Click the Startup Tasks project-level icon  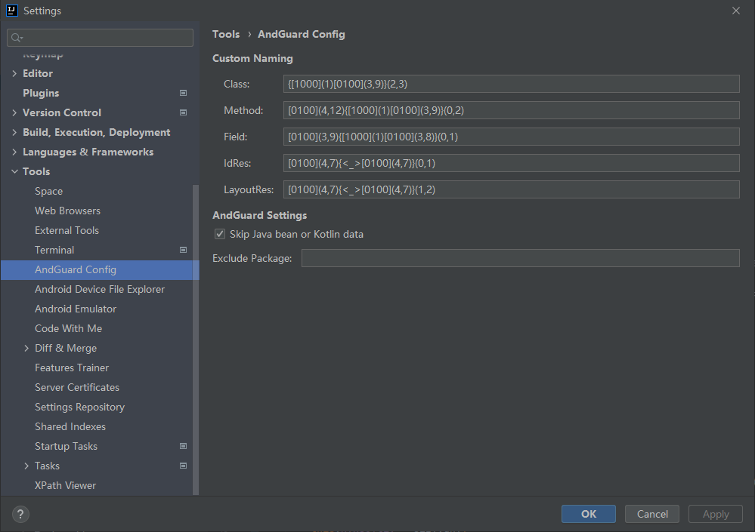coord(183,446)
